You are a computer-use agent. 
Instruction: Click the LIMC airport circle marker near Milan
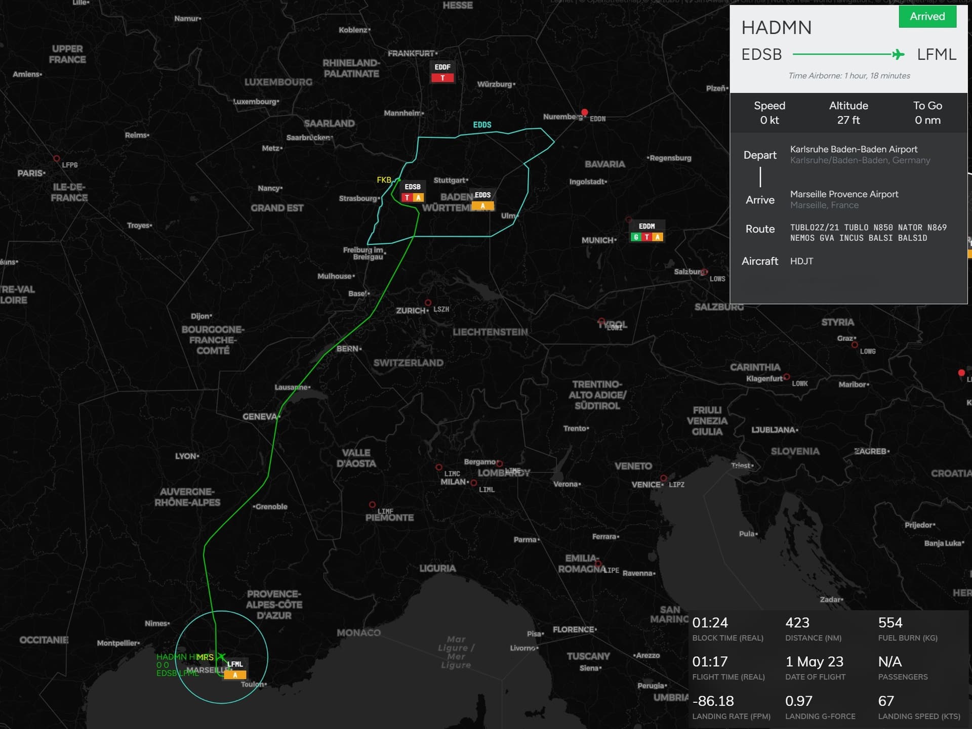[439, 467]
